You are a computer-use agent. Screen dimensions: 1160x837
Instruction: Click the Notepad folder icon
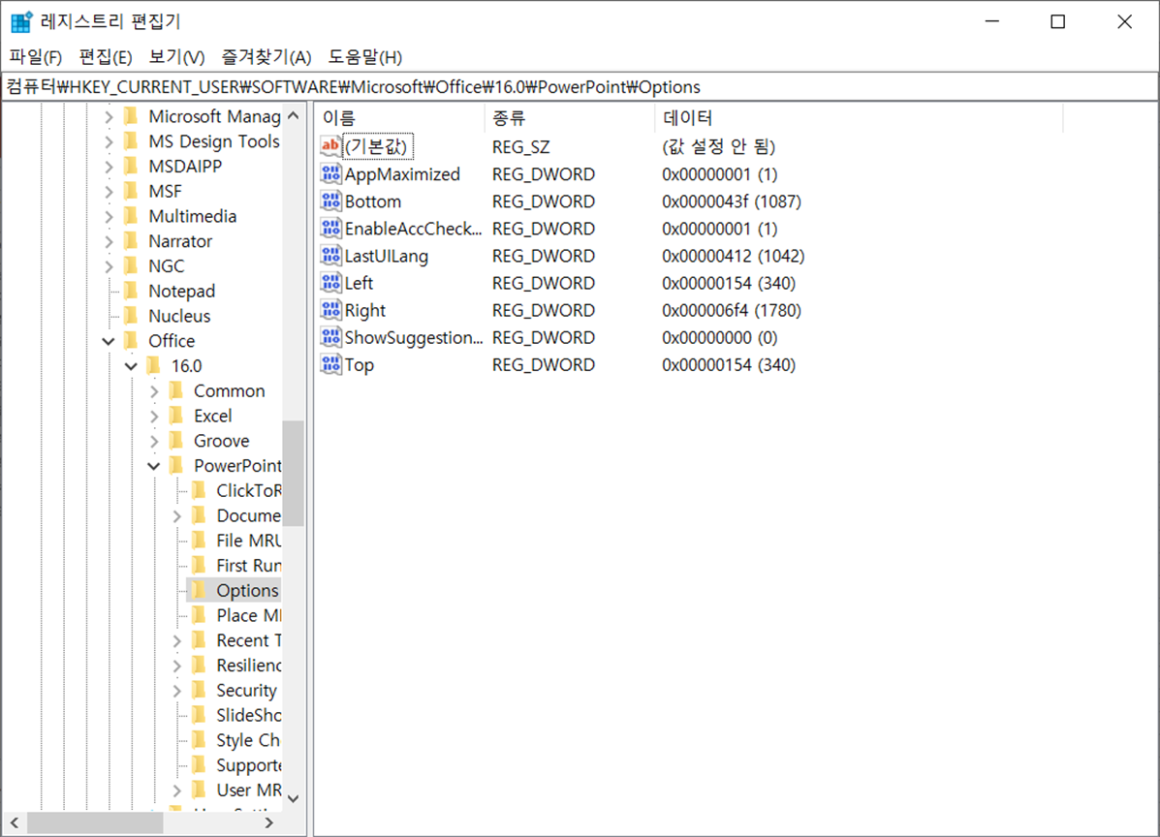pyautogui.click(x=131, y=291)
